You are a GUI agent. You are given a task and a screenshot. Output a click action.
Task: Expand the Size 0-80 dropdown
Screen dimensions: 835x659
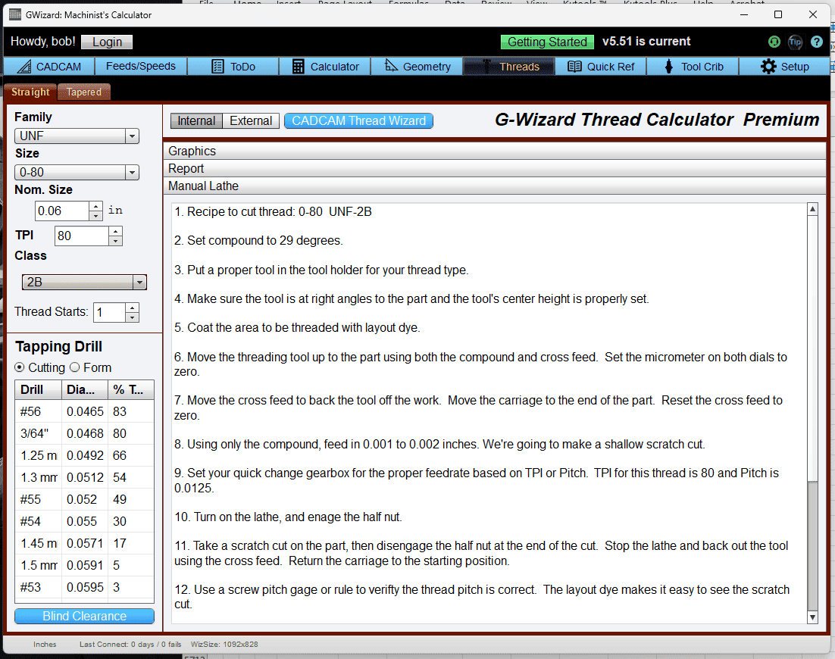131,172
